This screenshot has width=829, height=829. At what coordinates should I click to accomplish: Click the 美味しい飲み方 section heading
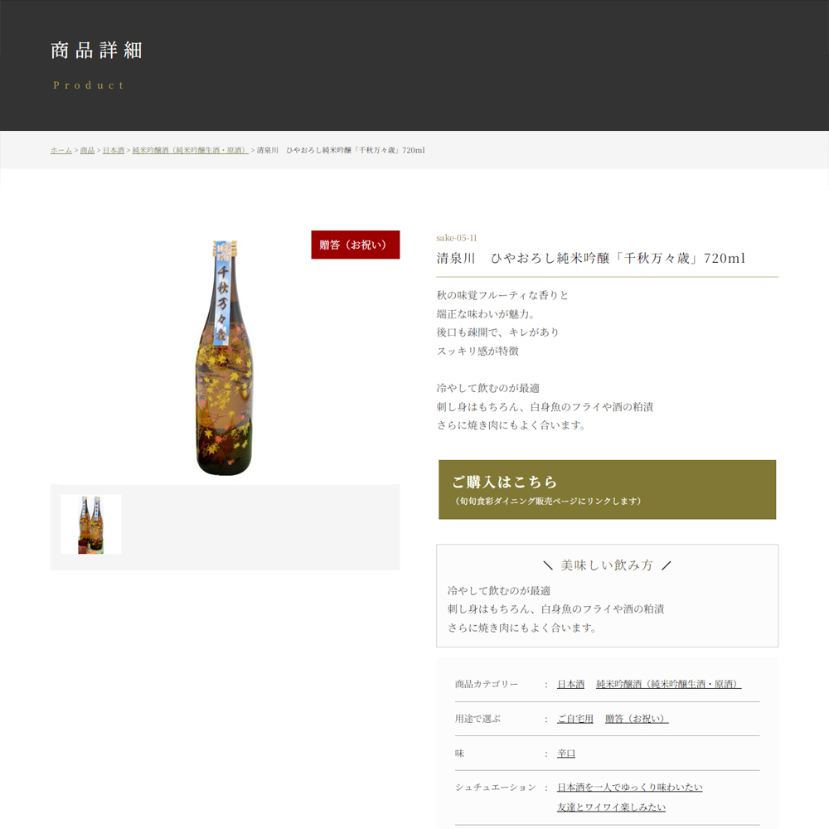click(607, 565)
